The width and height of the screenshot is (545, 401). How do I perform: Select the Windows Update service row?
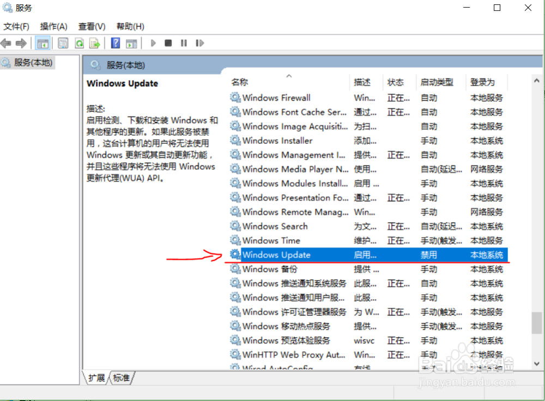pyautogui.click(x=368, y=254)
